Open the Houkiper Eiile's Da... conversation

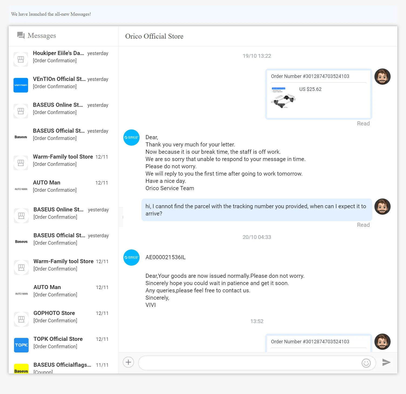(x=64, y=59)
